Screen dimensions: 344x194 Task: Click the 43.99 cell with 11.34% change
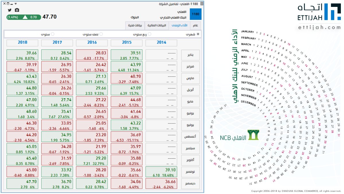(127, 67)
